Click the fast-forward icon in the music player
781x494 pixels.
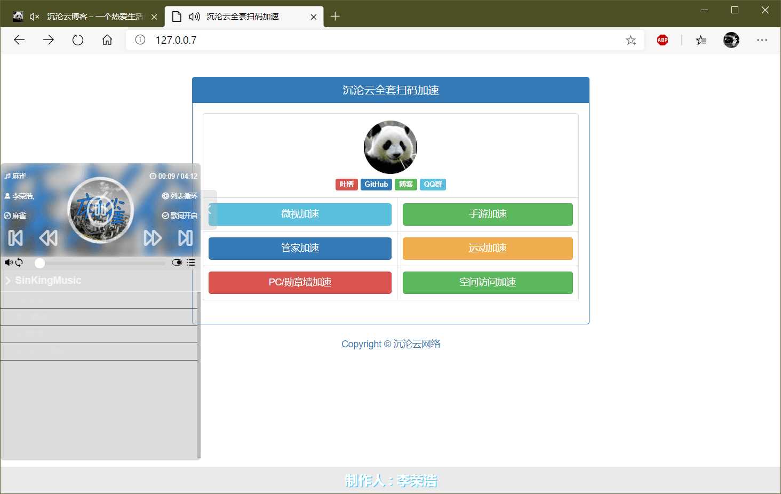tap(153, 238)
